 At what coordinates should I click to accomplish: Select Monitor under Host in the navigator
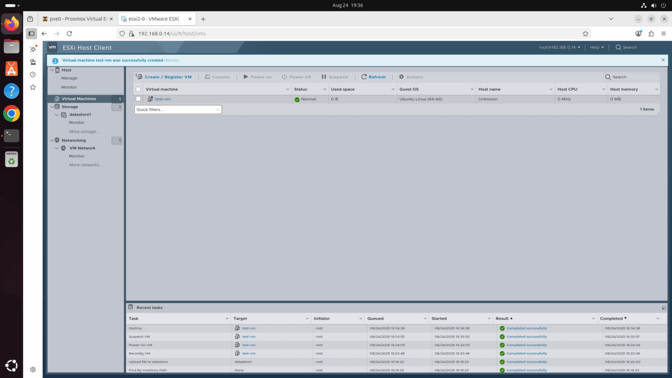tap(69, 87)
